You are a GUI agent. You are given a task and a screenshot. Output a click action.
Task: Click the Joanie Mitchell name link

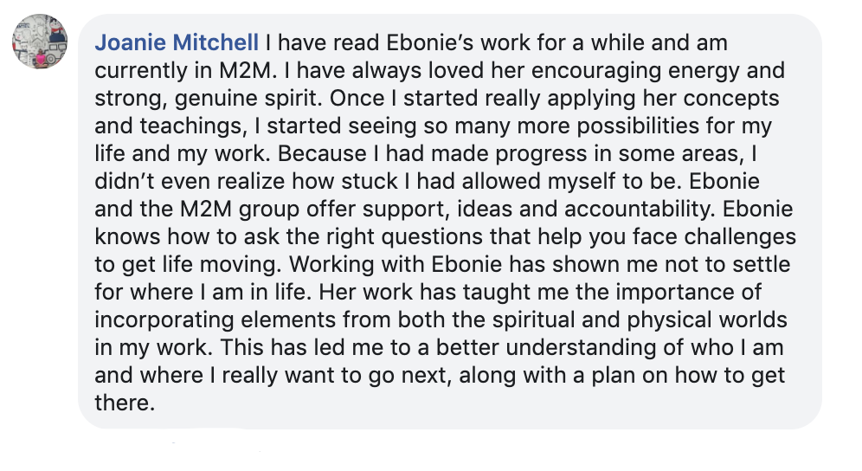(177, 42)
